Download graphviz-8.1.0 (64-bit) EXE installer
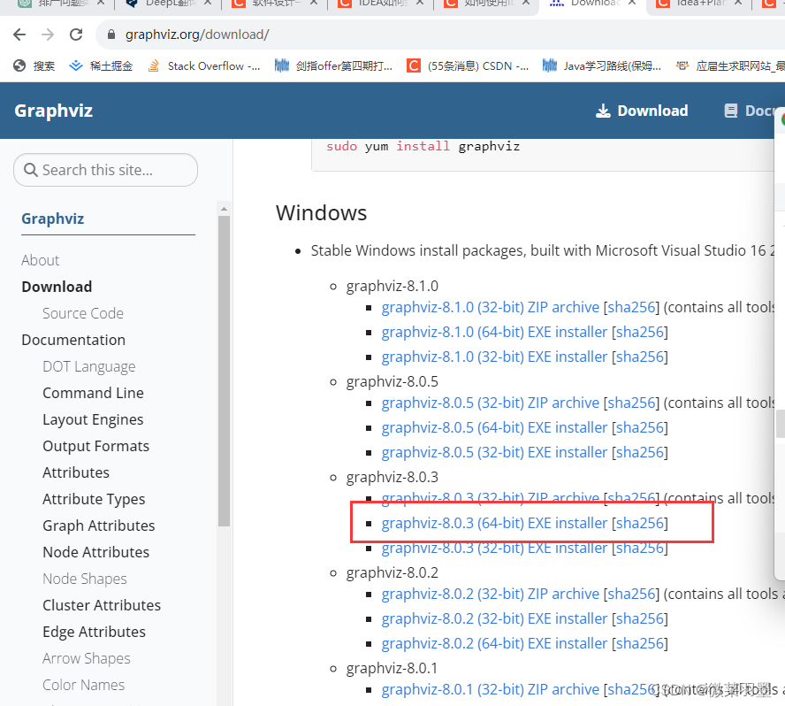This screenshot has width=785, height=706. click(x=494, y=332)
